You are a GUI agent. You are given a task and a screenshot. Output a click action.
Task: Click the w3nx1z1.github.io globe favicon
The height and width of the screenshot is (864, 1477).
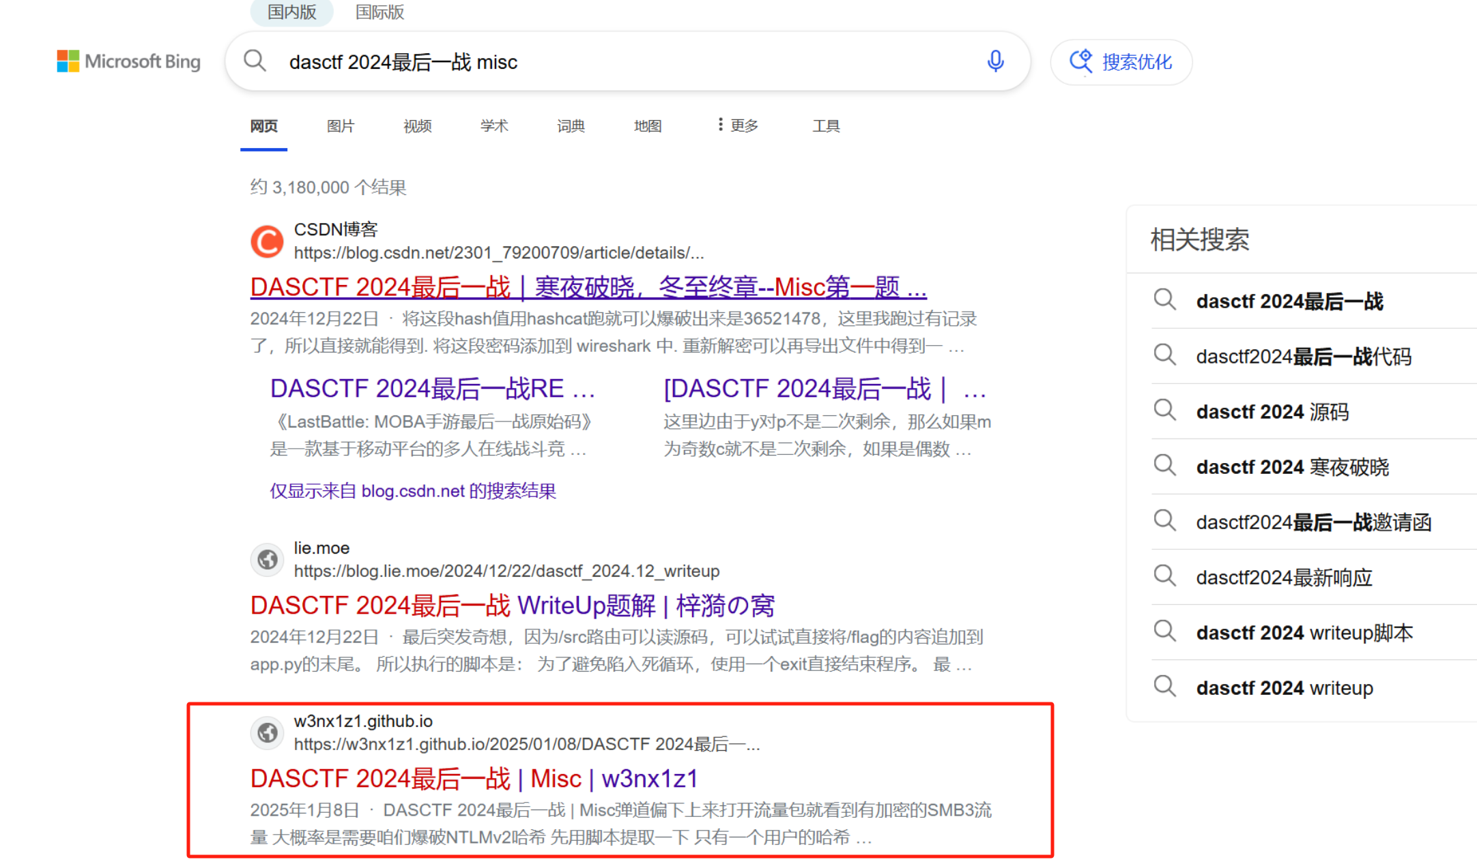tap(267, 732)
